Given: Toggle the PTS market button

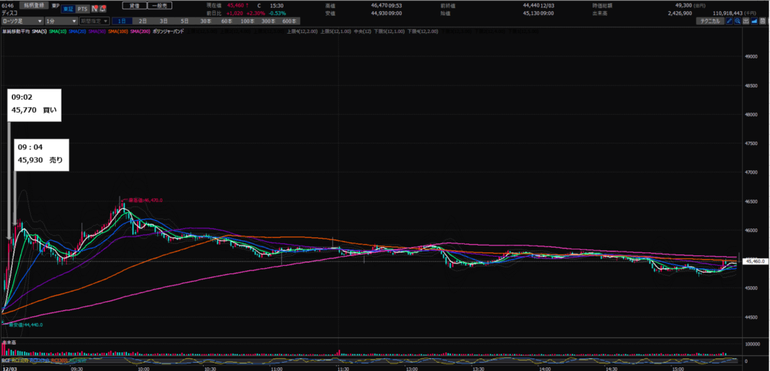Looking at the screenshot, I should tap(82, 8).
